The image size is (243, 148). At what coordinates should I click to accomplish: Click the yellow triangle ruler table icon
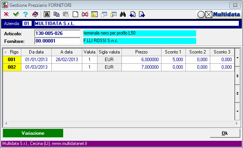[94, 14]
